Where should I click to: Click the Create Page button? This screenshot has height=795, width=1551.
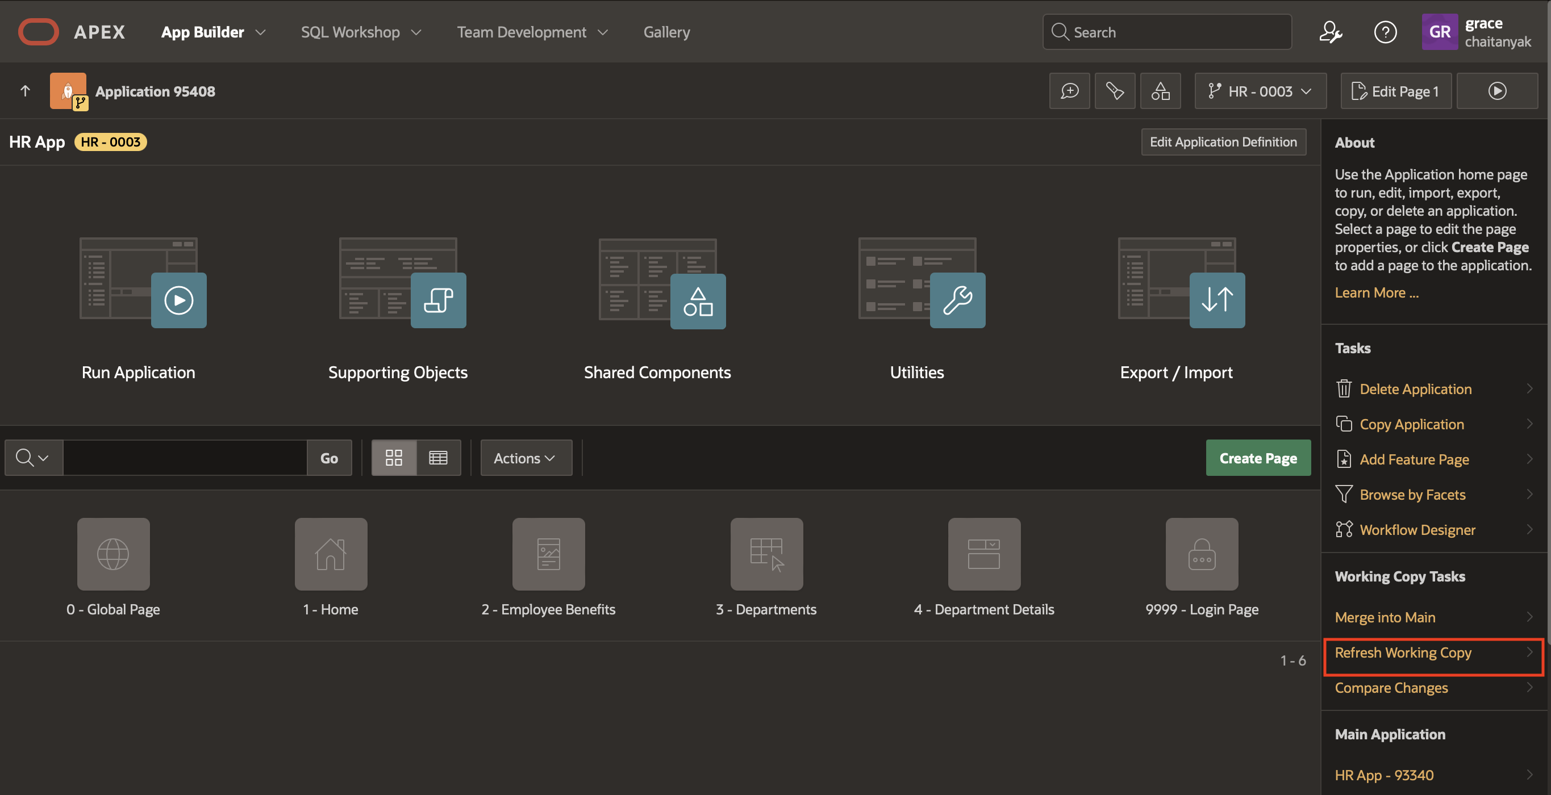(1257, 458)
